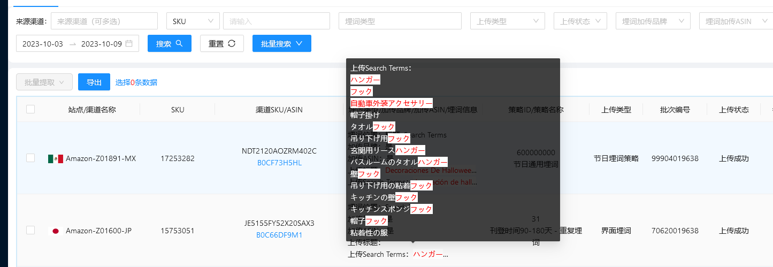Click the end date 2023-10-09
This screenshot has height=267, width=773.
pos(102,44)
